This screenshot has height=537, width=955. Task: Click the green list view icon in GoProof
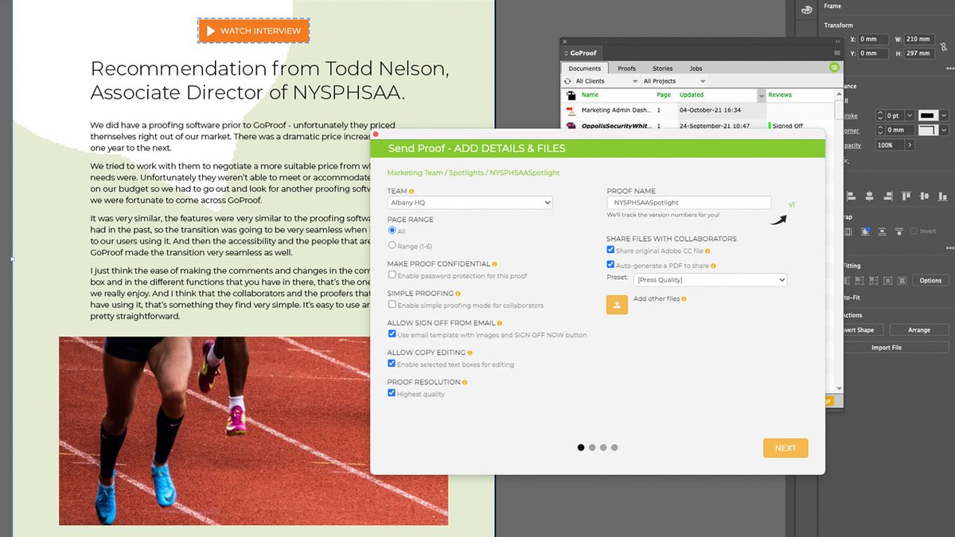[834, 68]
